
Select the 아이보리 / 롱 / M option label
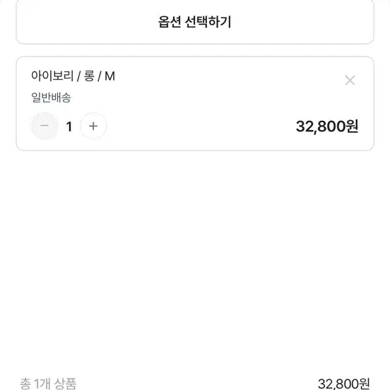pos(73,76)
